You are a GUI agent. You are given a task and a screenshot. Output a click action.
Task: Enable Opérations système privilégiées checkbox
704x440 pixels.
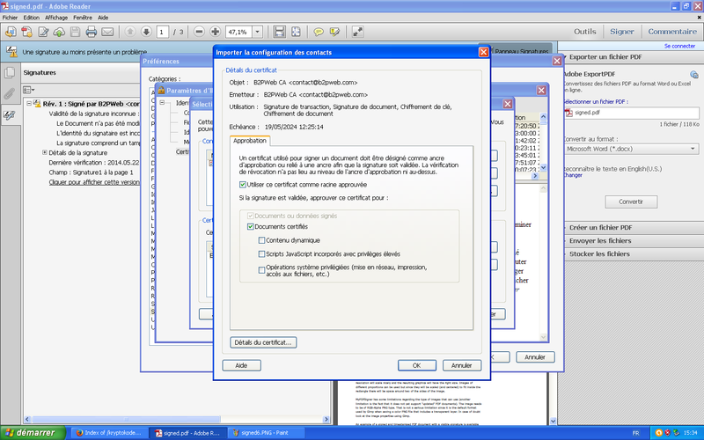coord(261,270)
